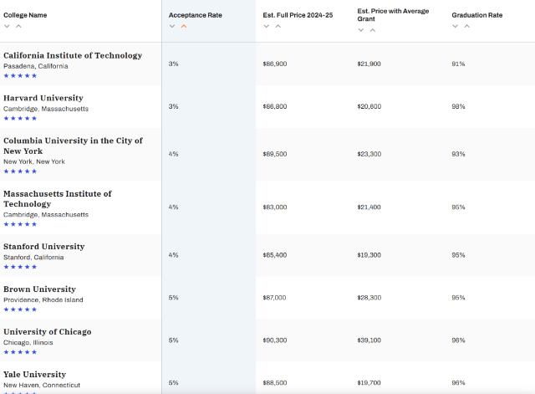Sort College Name descending with down arrow

point(7,26)
